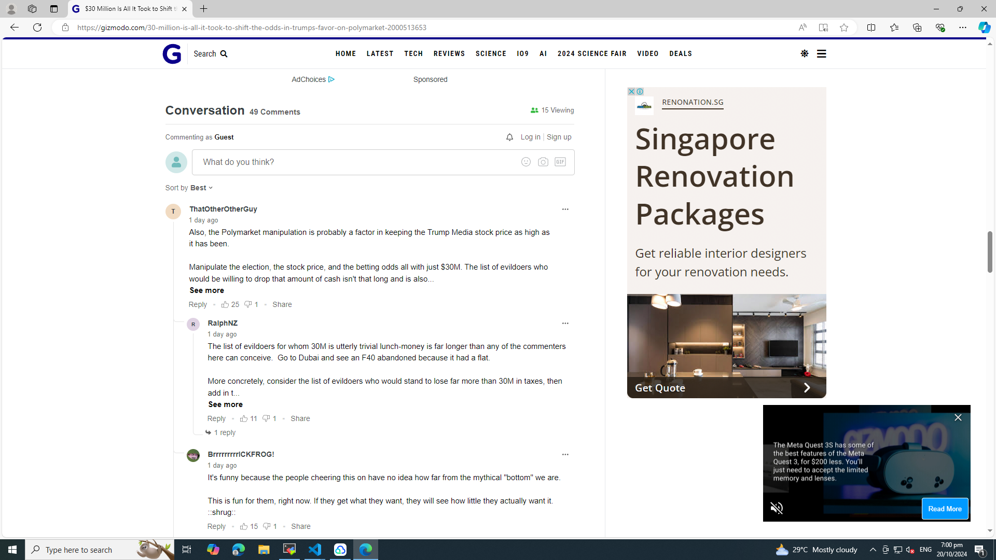Click the notifications bell icon
Viewport: 996px width, 560px height.
coord(509,137)
